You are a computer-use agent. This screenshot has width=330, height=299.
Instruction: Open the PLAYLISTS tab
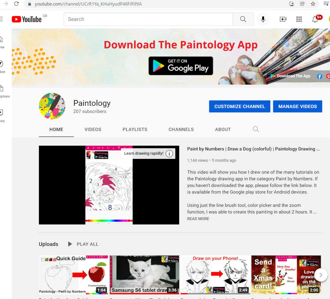point(135,130)
